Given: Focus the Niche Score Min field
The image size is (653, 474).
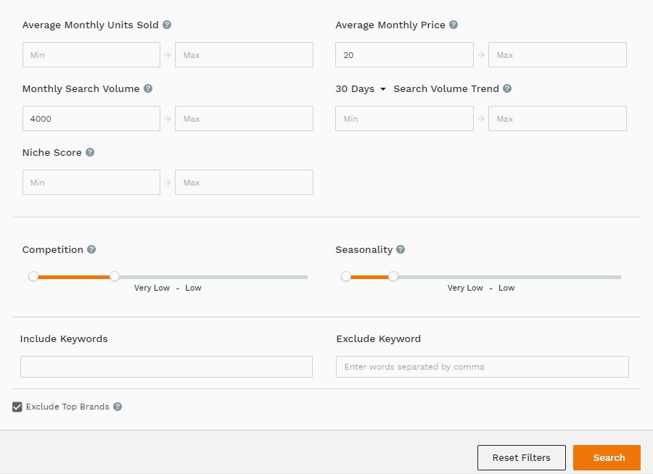Looking at the screenshot, I should click(91, 183).
